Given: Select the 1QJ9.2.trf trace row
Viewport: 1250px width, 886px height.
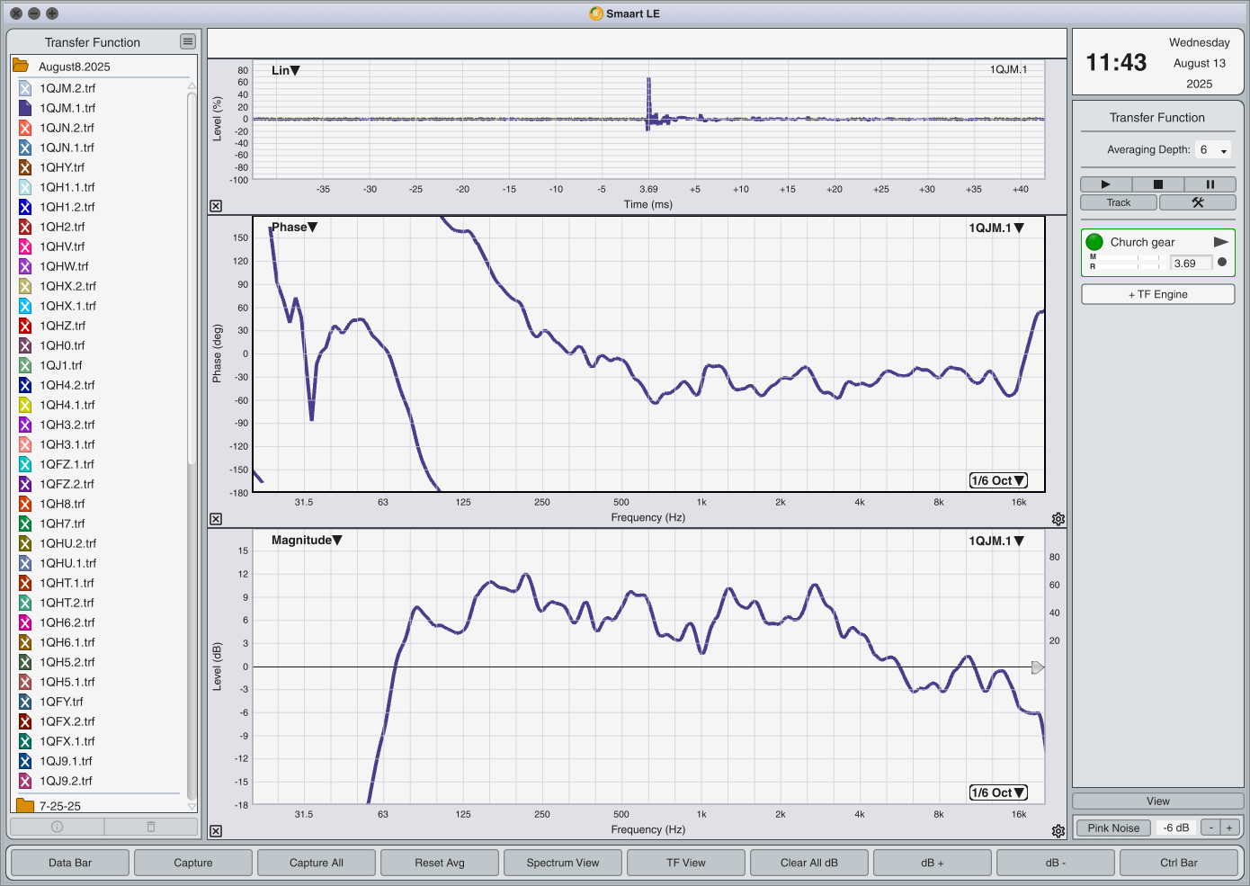Looking at the screenshot, I should pos(101,781).
